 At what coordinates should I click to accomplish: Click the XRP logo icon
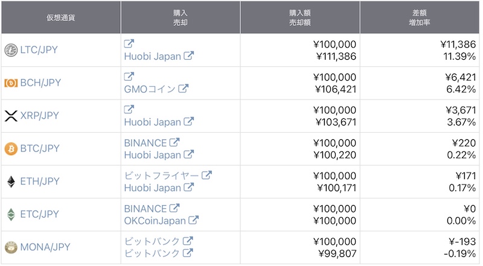pos(11,116)
